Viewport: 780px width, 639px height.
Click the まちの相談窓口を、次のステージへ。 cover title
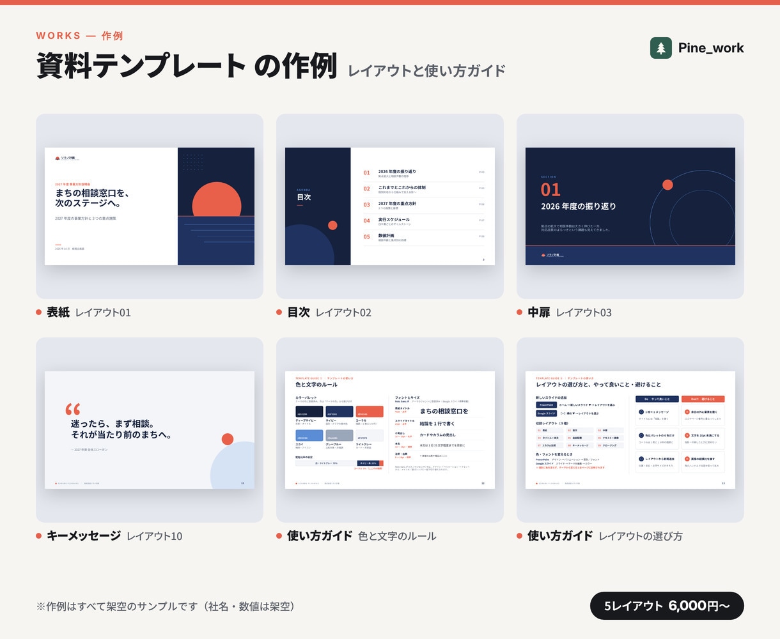[92, 198]
